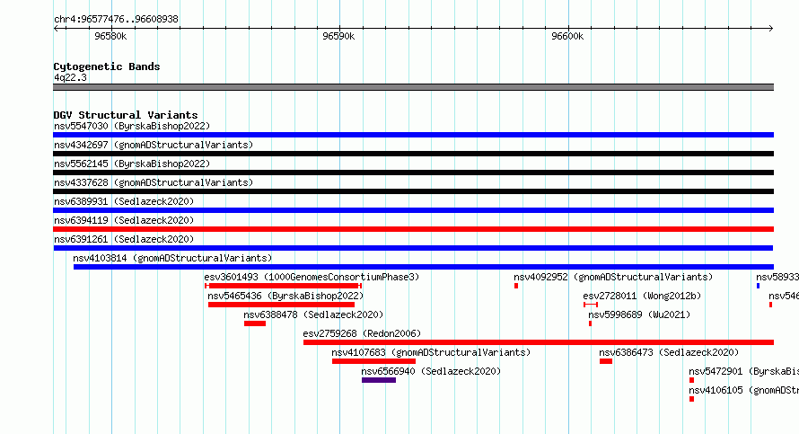Click the nsv4092952 small red marker

[516, 286]
